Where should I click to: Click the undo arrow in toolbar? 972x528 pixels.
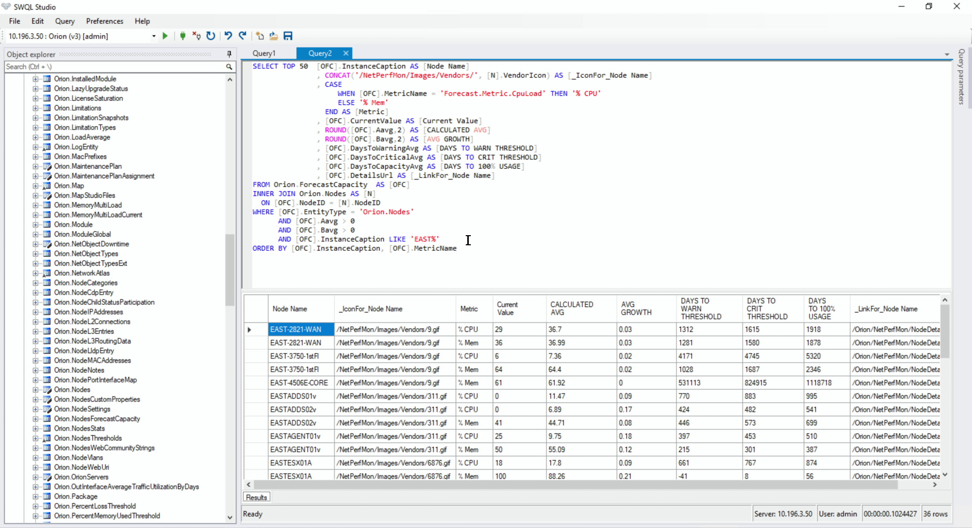(228, 36)
